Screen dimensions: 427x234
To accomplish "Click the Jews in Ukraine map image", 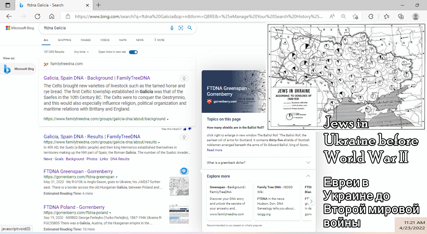I will tap(346, 77).
